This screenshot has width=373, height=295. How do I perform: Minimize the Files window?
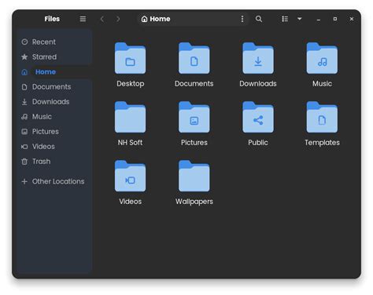click(x=319, y=19)
